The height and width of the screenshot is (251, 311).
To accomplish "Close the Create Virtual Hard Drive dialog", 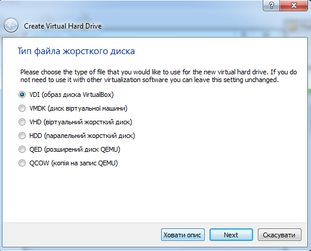I will point(294,5).
